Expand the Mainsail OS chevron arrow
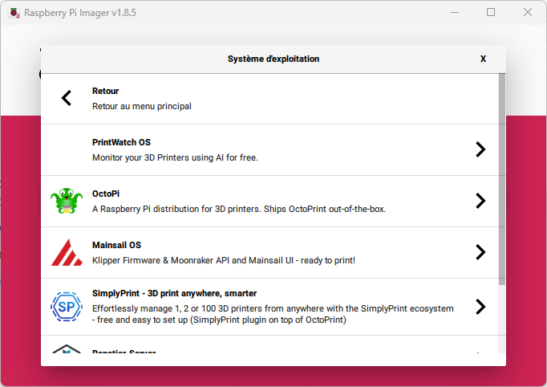 [480, 252]
